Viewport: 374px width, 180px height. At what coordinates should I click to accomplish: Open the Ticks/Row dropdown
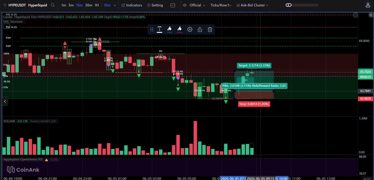click(x=221, y=5)
